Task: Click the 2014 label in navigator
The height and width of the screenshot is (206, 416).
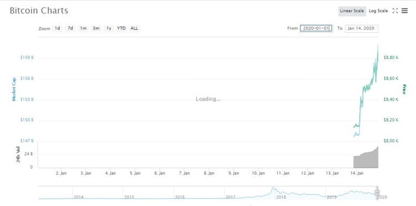Action: 79,197
